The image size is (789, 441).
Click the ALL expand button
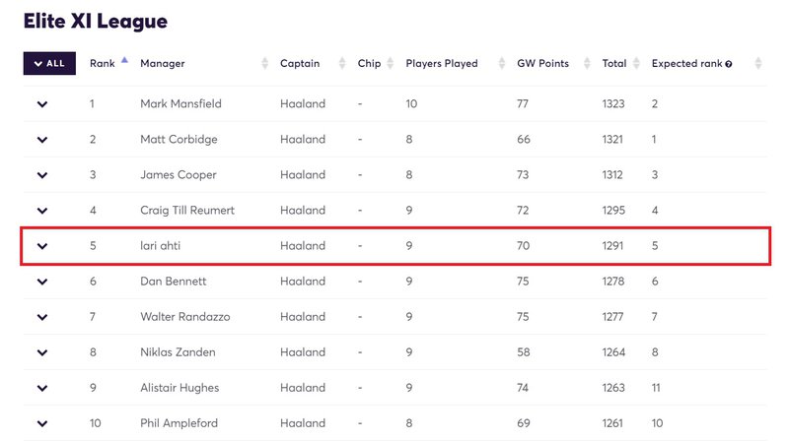pos(49,63)
